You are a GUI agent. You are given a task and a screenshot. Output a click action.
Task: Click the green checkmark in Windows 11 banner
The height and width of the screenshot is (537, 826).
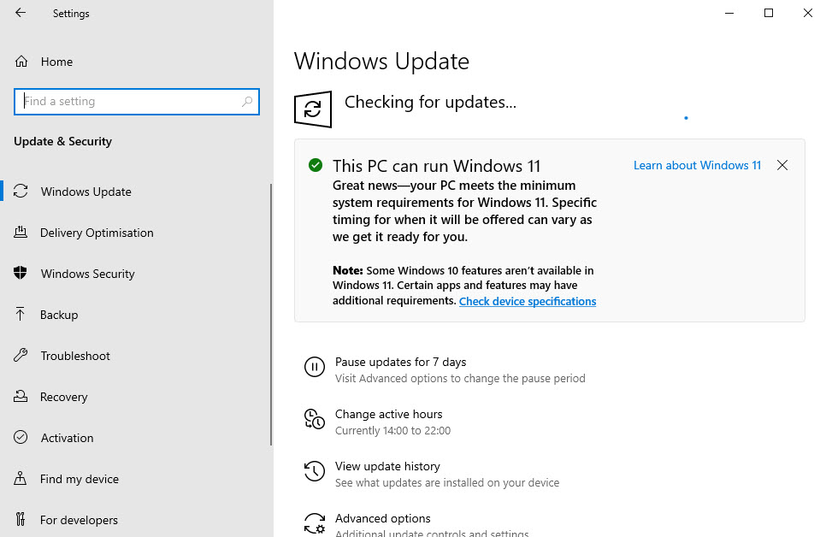(x=316, y=166)
